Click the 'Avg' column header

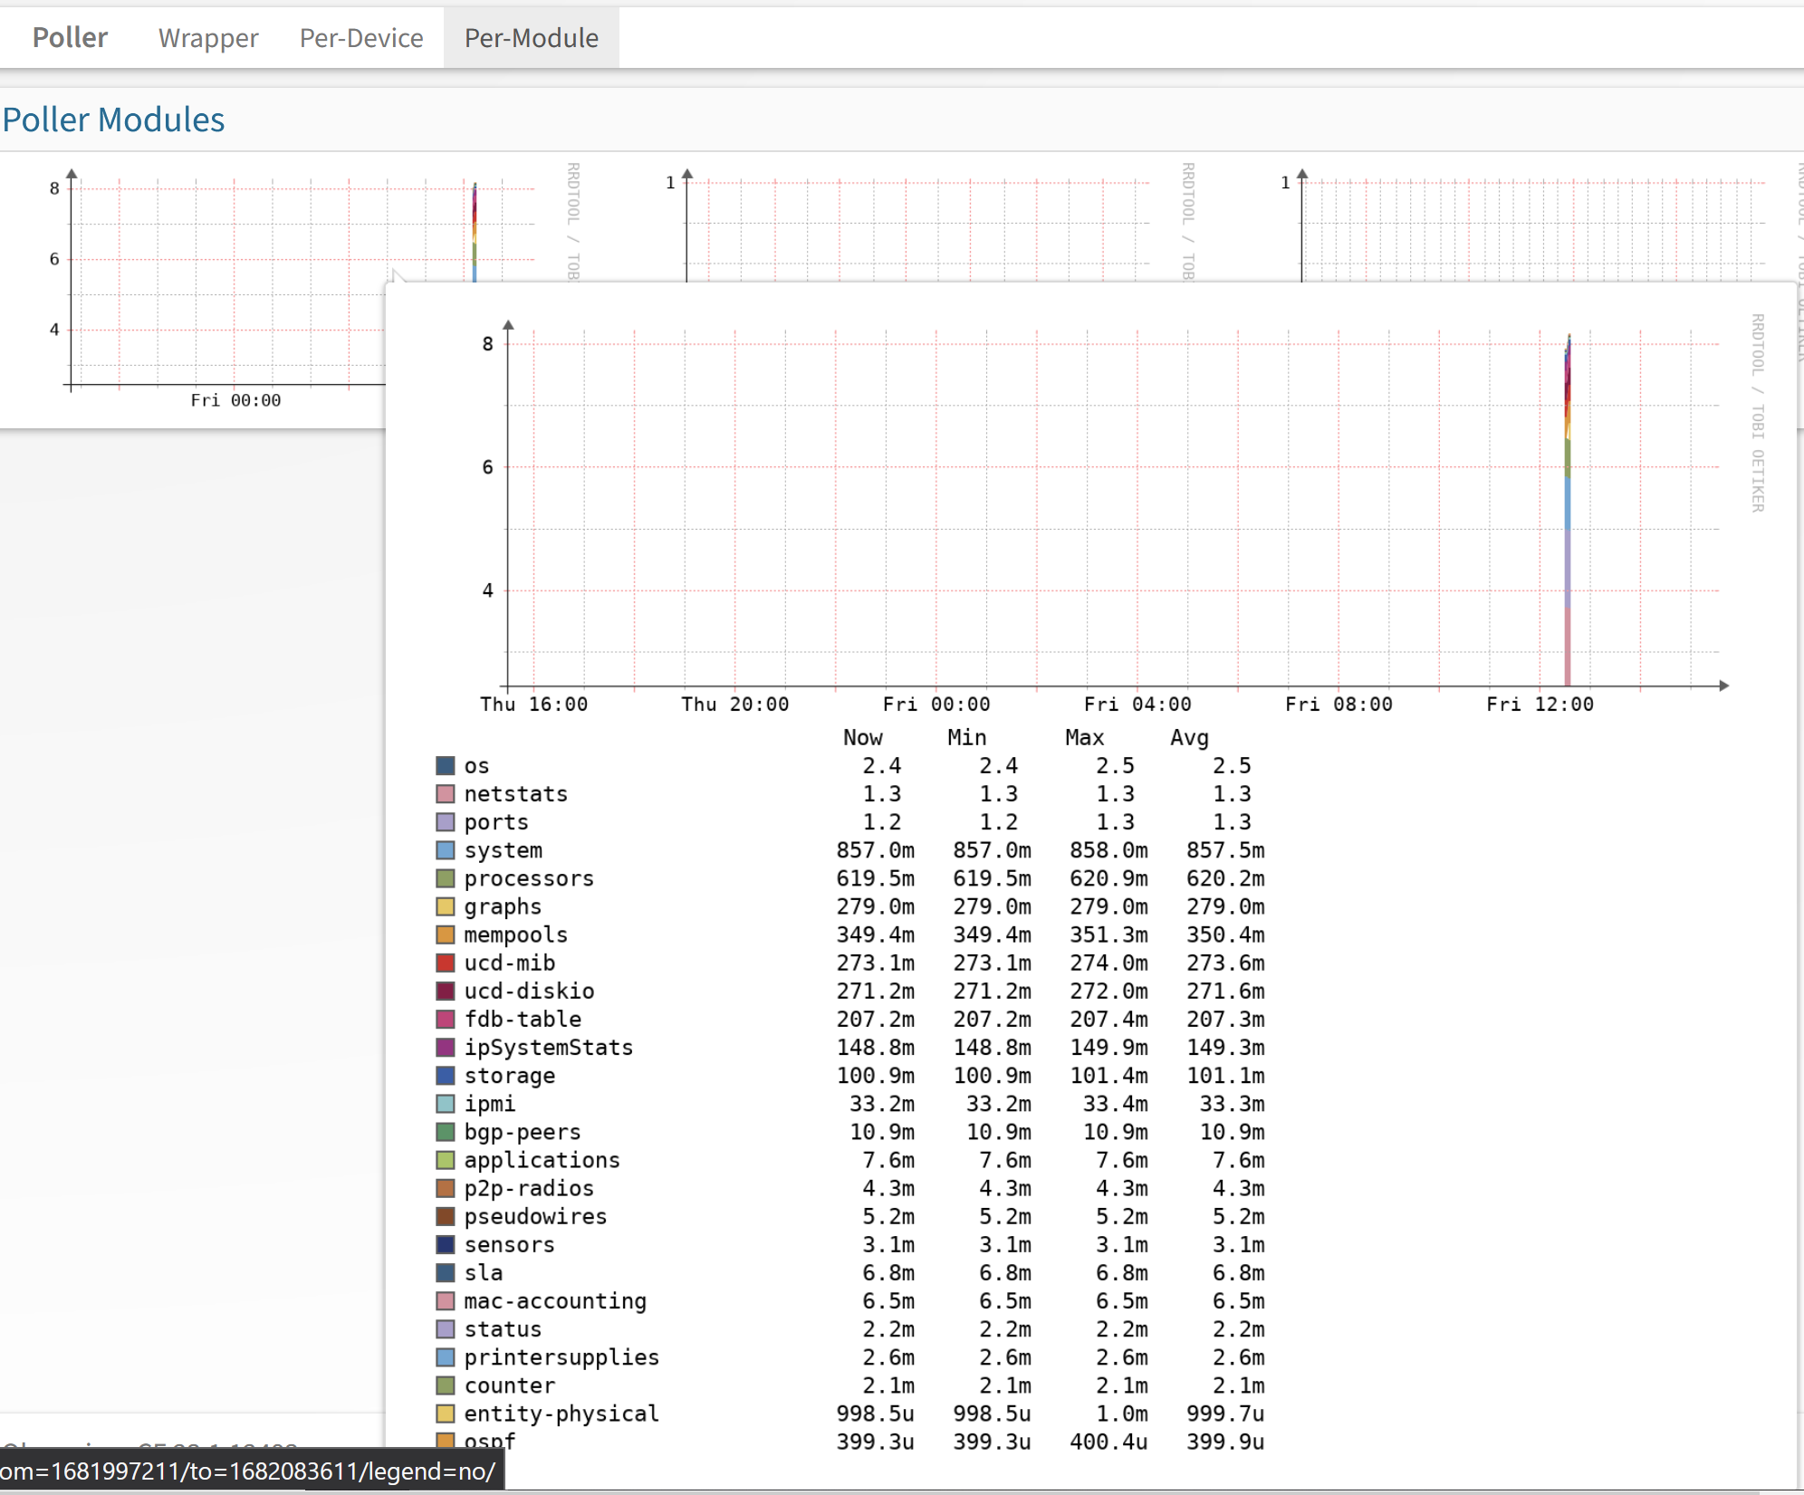coord(1189,738)
